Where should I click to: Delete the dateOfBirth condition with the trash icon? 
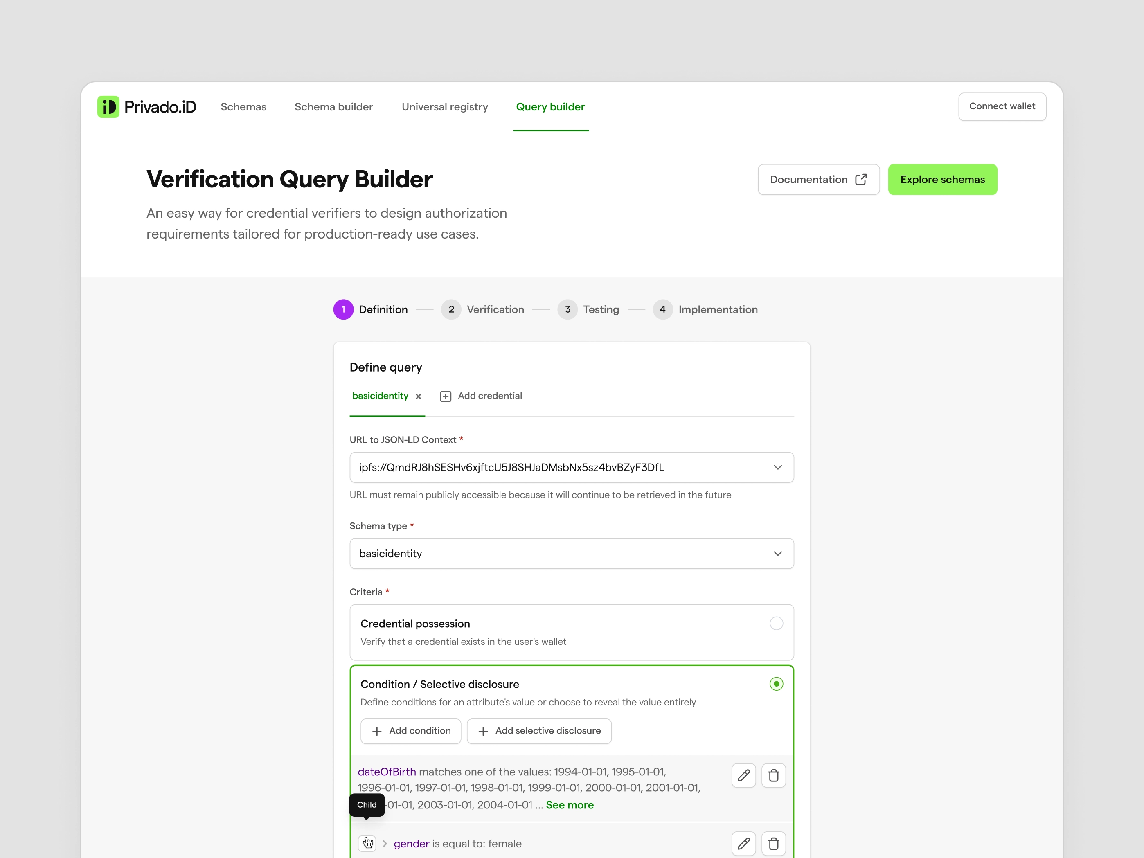[774, 775]
